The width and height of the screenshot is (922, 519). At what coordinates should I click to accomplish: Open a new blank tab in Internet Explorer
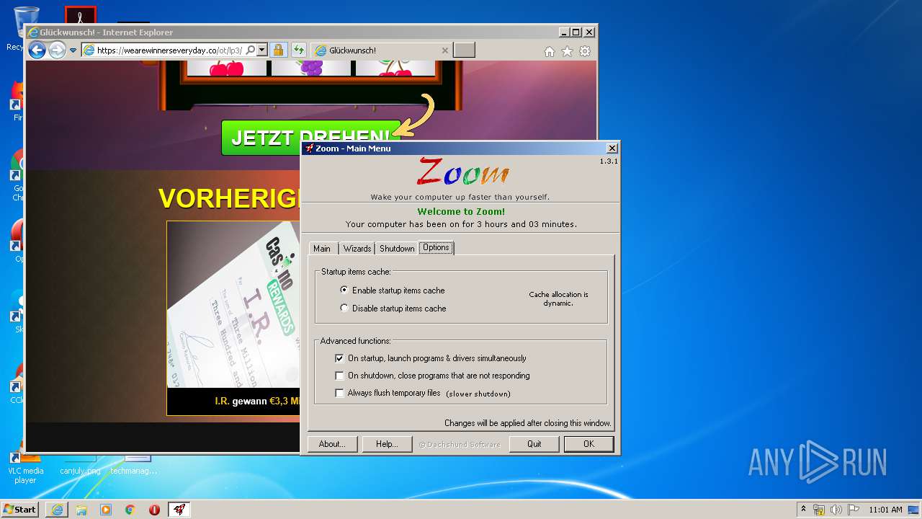click(464, 50)
